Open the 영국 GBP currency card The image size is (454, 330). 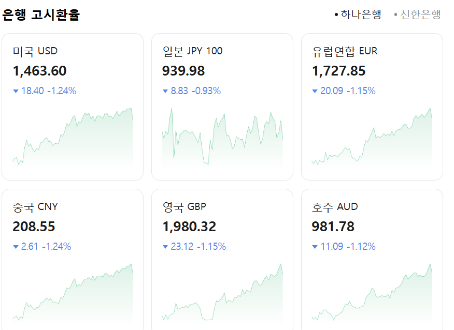coord(222,259)
